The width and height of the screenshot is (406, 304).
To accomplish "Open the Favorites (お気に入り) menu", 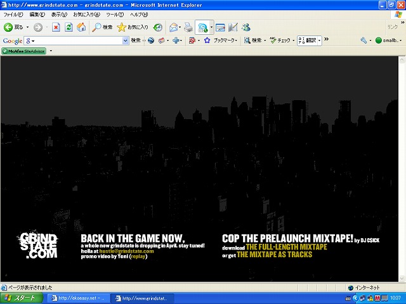I will (x=87, y=15).
